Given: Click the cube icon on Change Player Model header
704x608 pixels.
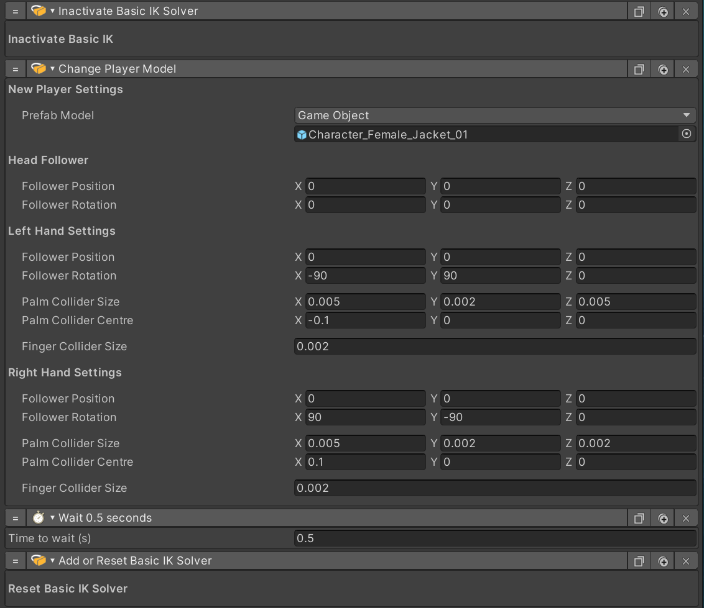Looking at the screenshot, I should click(39, 69).
